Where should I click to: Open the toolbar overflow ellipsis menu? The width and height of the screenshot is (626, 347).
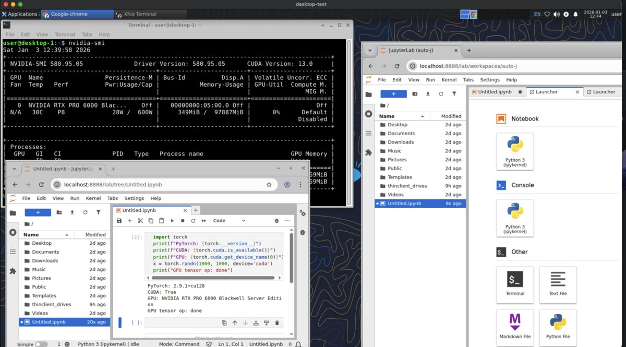click(x=287, y=221)
